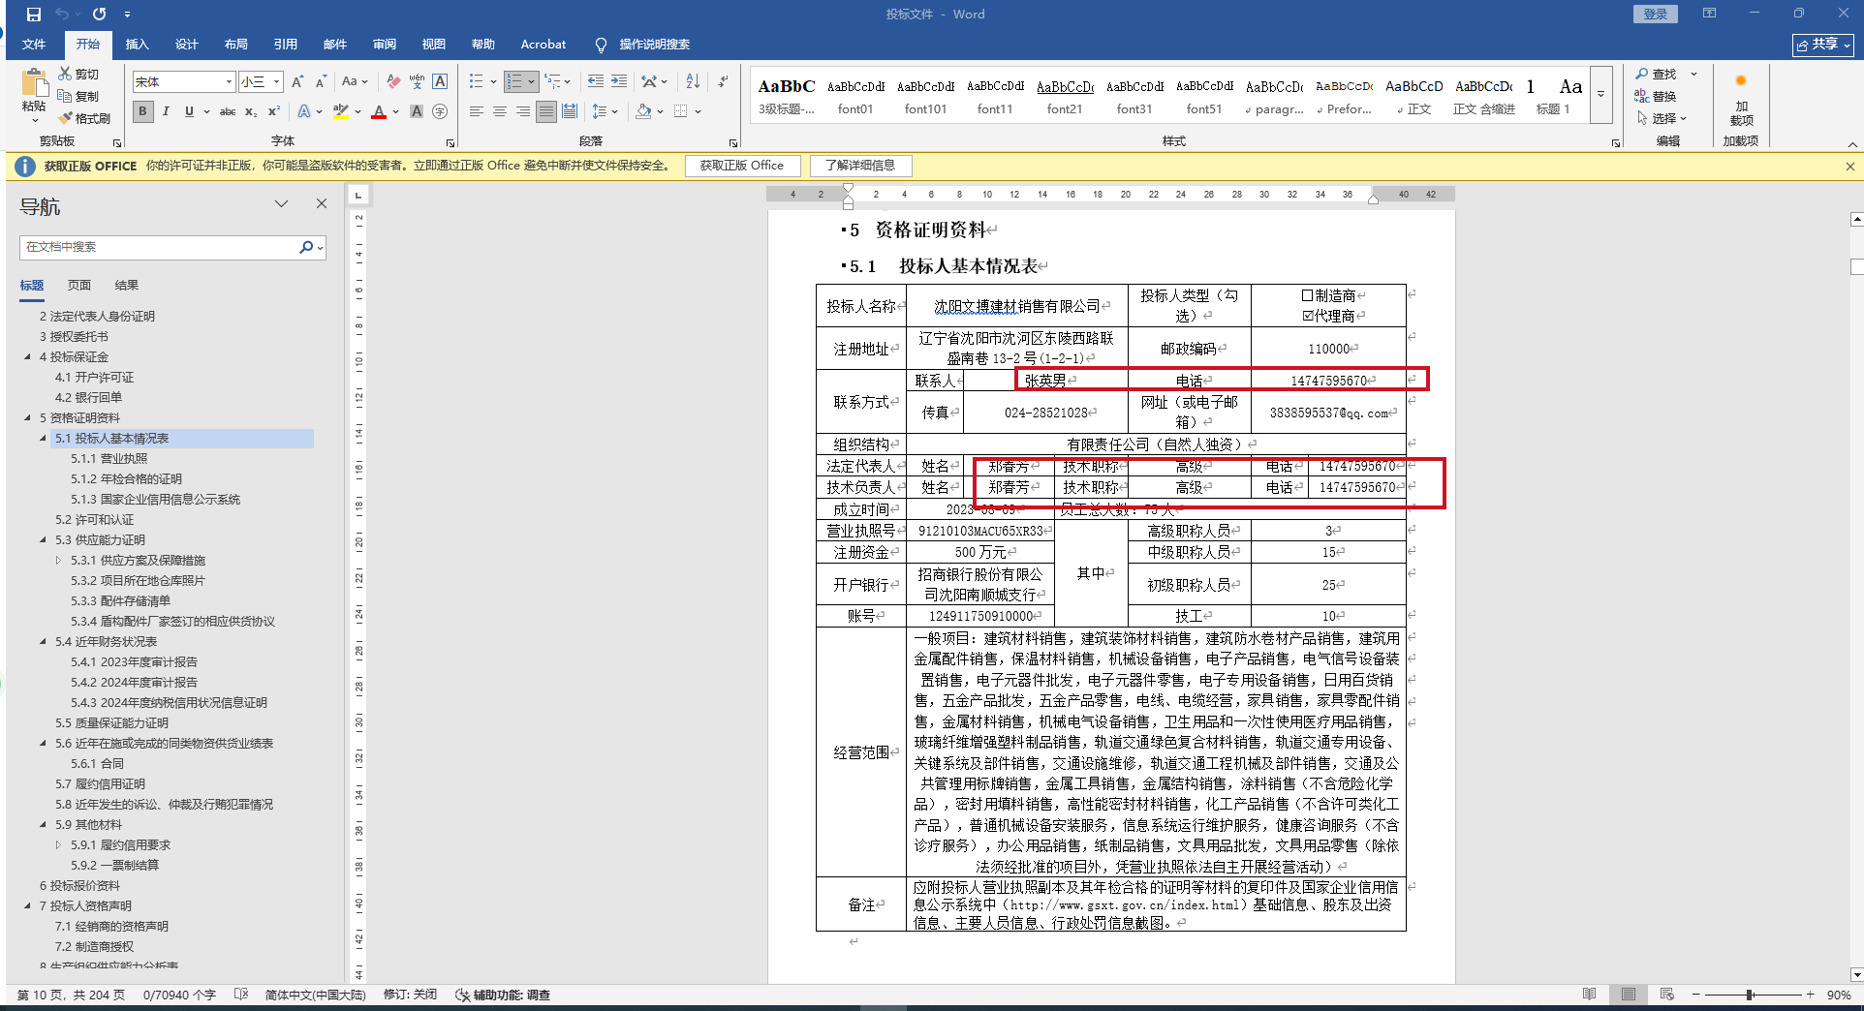This screenshot has height=1011, width=1864.
Task: Apply the 正文 style from gallery
Action: [1414, 95]
